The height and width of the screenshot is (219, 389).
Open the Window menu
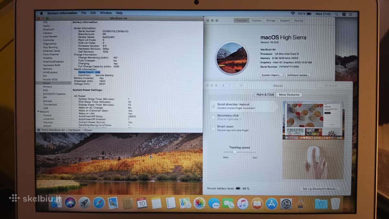106,13
